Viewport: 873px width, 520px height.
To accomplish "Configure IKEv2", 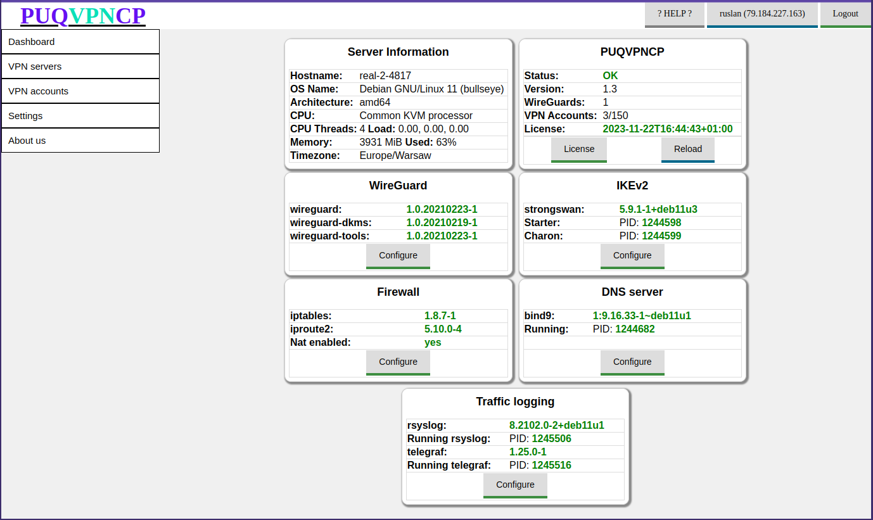I will click(632, 256).
